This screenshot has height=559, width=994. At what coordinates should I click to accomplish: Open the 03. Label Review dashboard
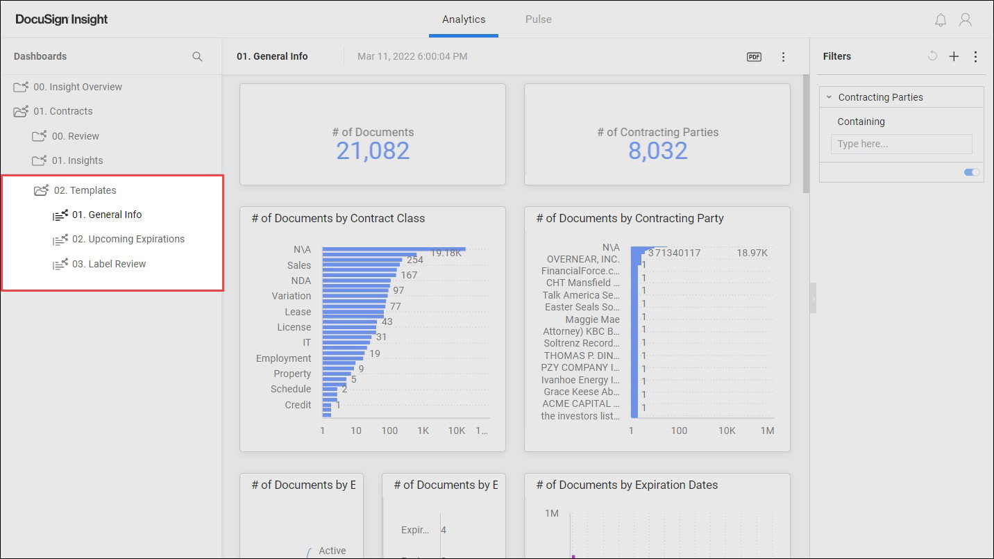click(108, 263)
